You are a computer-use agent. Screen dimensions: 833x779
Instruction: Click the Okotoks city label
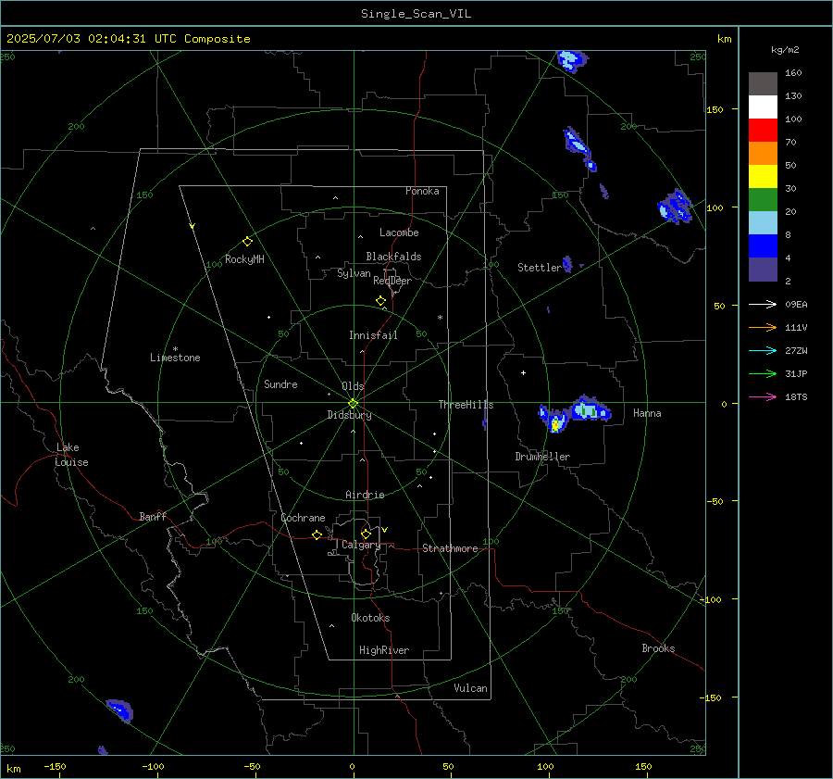[x=370, y=618]
